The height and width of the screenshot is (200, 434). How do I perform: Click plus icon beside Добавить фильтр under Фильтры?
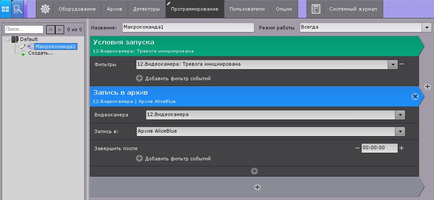tap(139, 78)
